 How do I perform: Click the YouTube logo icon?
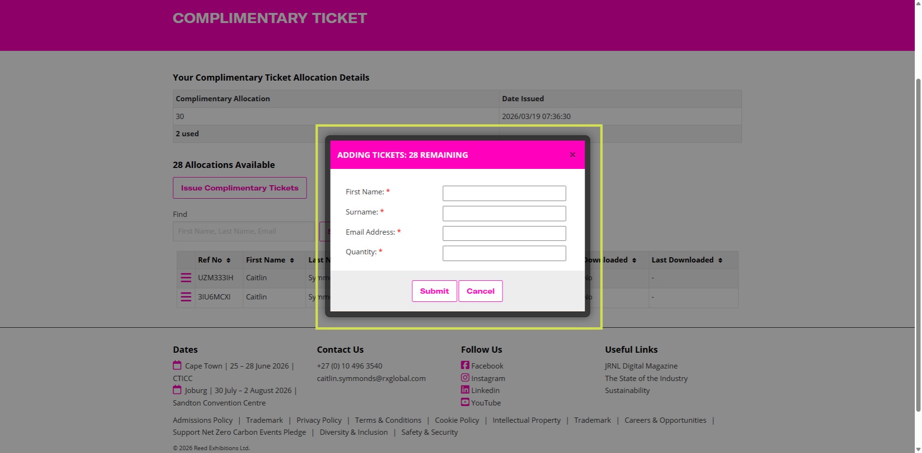(465, 402)
